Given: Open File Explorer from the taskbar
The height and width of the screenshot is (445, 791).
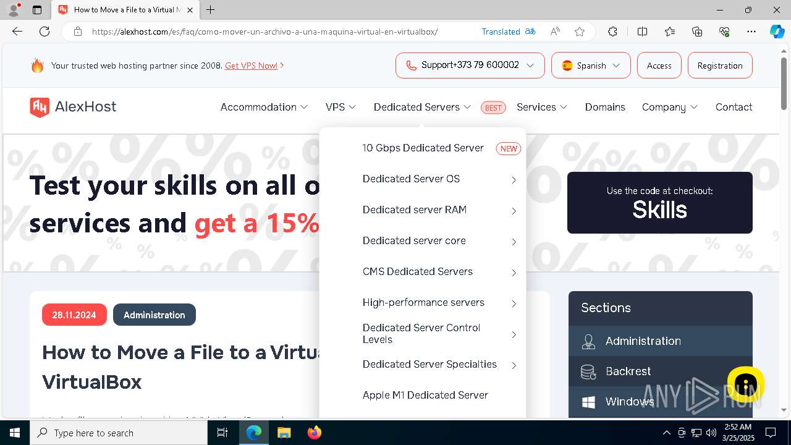Looking at the screenshot, I should click(x=284, y=433).
